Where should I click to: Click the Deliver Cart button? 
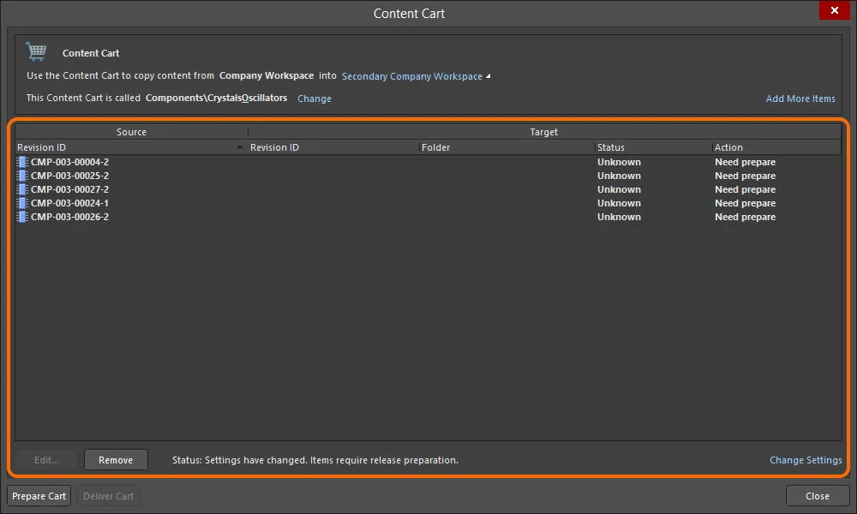pos(108,496)
